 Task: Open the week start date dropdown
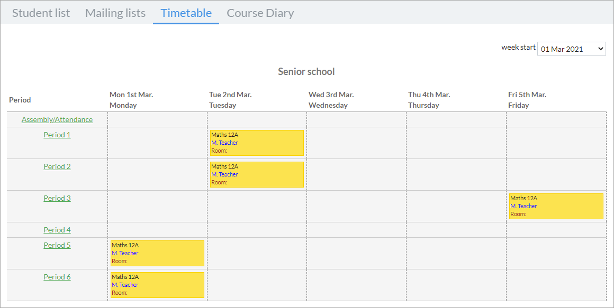(571, 49)
